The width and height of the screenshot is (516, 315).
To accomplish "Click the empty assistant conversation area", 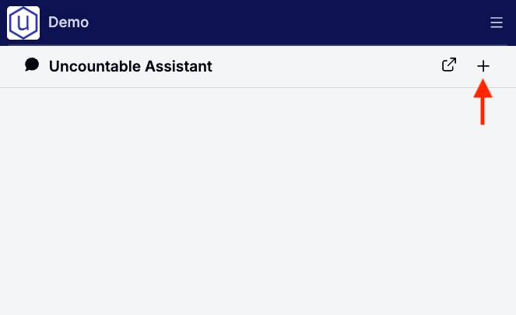I will [258, 201].
